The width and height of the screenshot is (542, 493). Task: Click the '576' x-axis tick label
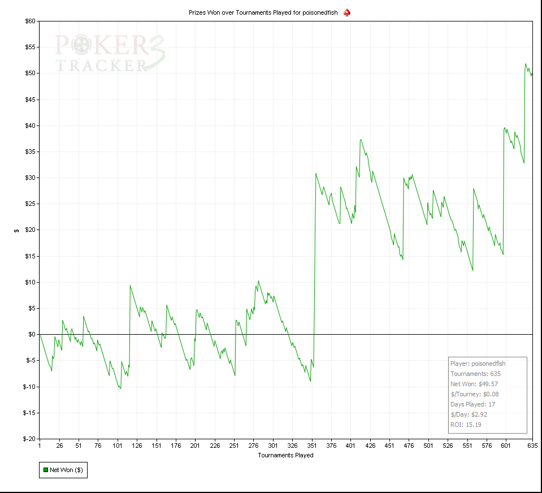coord(487,446)
